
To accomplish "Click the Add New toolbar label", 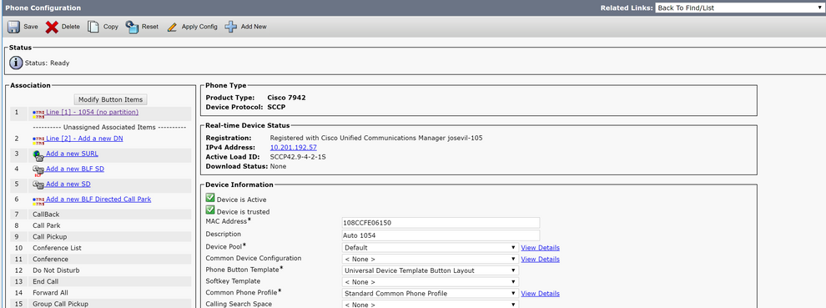I will pos(254,27).
